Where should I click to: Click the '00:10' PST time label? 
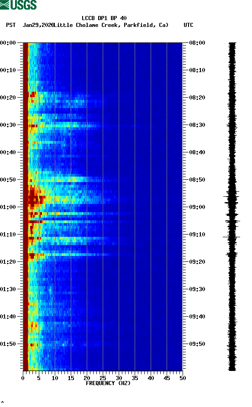pyautogui.click(x=8, y=70)
